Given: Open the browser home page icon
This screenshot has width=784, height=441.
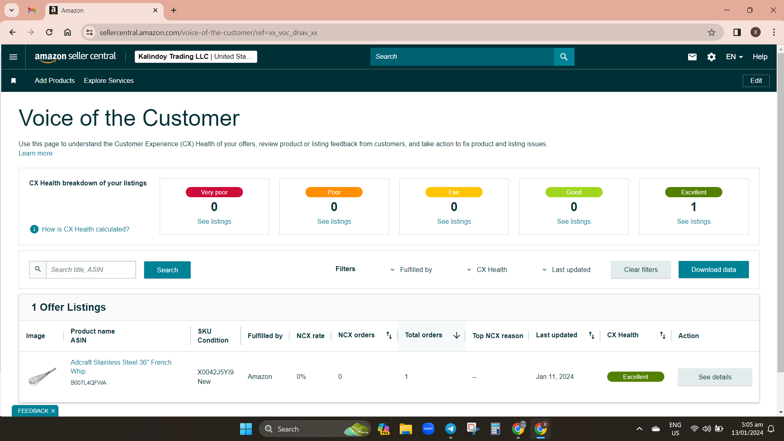Looking at the screenshot, I should coord(67,32).
